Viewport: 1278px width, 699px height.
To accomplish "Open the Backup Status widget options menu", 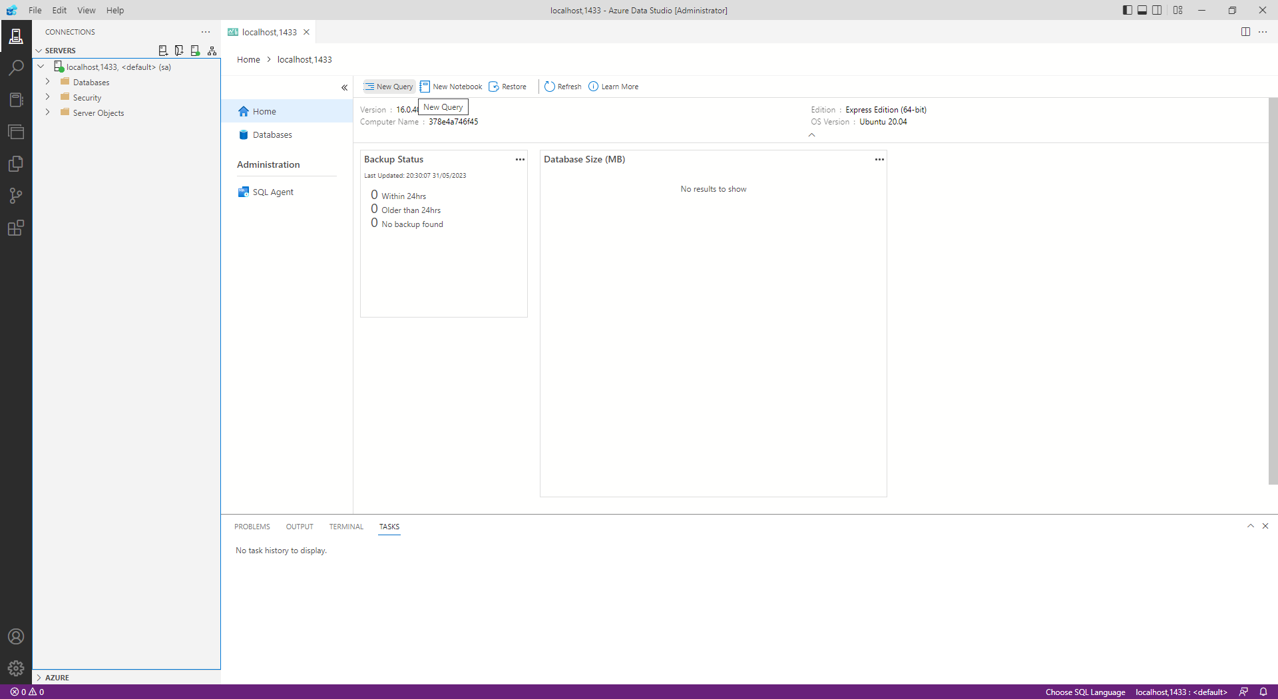I will coord(520,160).
